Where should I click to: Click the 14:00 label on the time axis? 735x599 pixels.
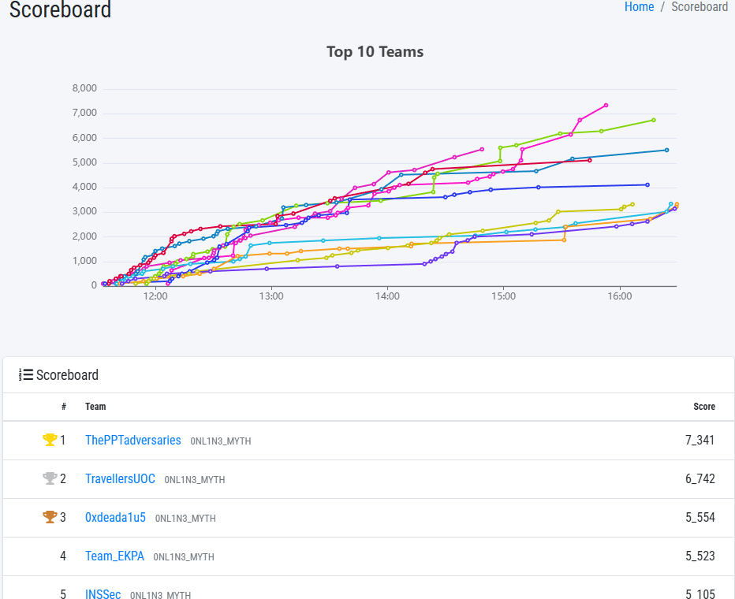tap(387, 296)
